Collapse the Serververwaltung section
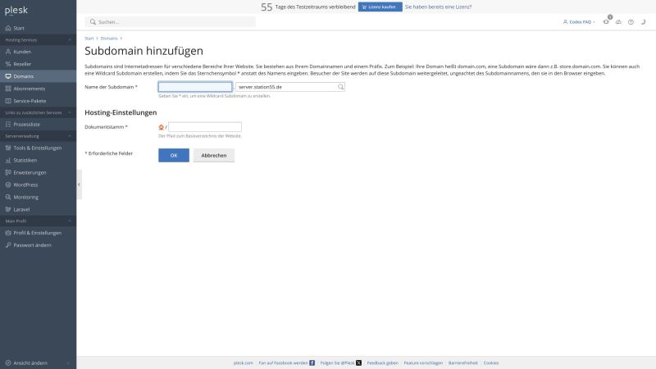Screen dimensions: 656x369 point(70,136)
